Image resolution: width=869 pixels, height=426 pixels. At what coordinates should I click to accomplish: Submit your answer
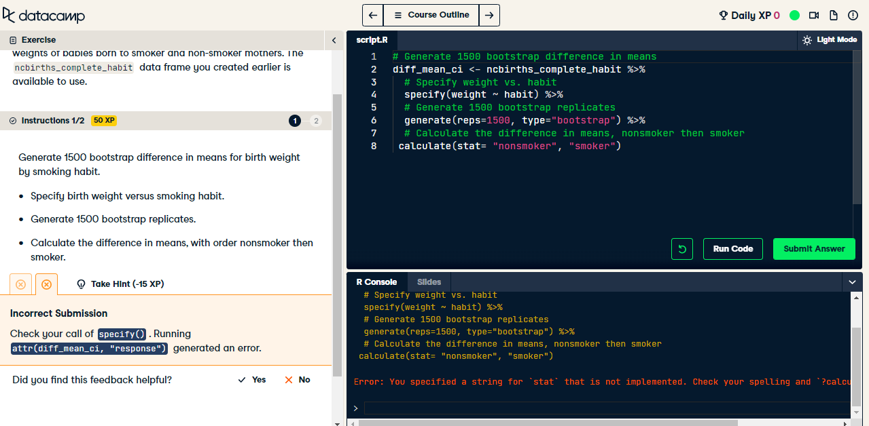[813, 249]
